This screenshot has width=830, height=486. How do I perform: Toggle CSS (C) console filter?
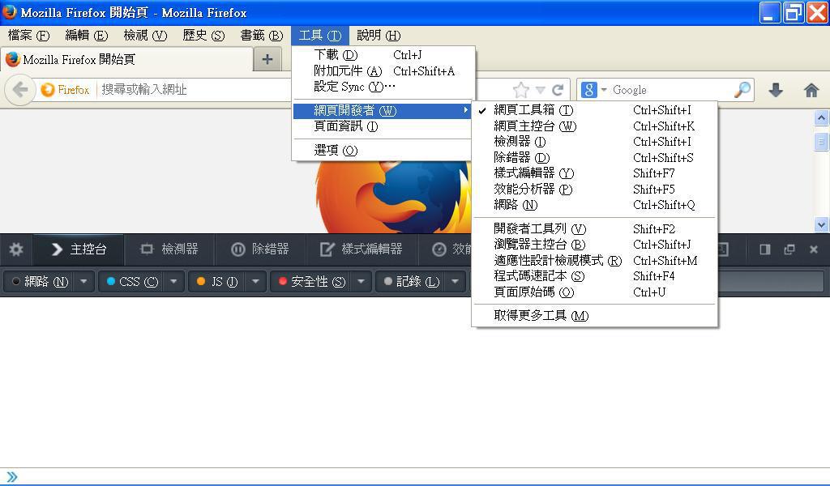click(x=132, y=282)
